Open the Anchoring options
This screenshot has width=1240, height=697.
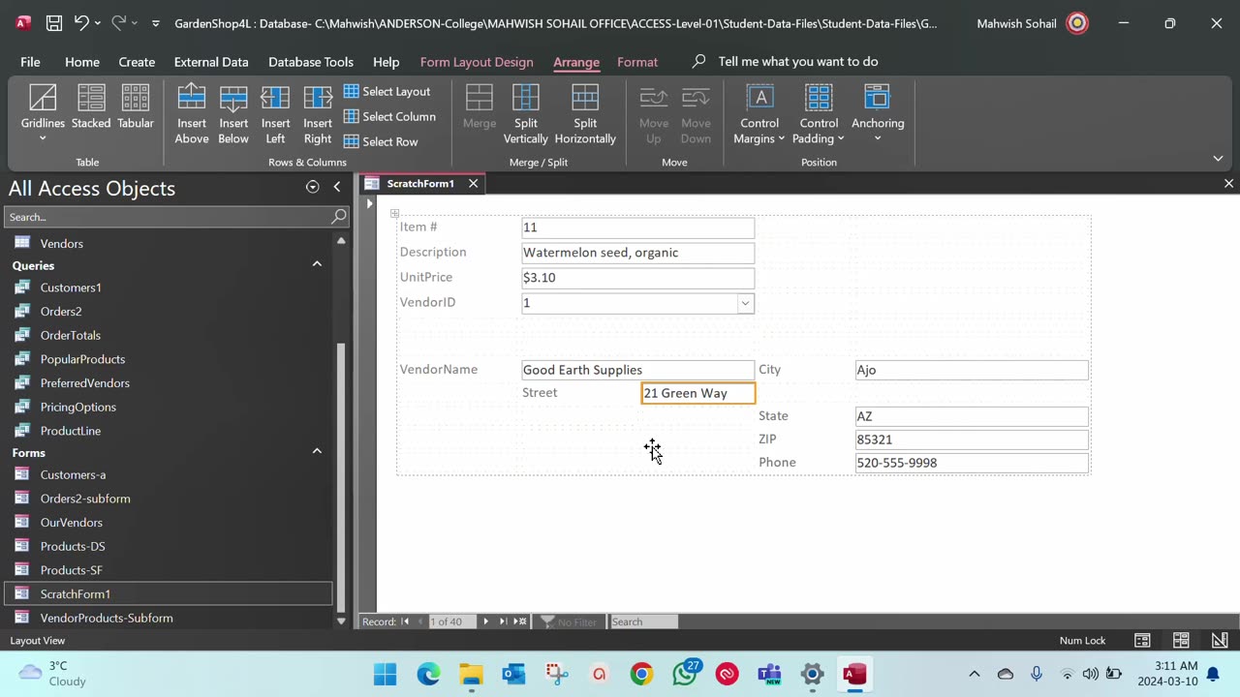[x=878, y=114]
